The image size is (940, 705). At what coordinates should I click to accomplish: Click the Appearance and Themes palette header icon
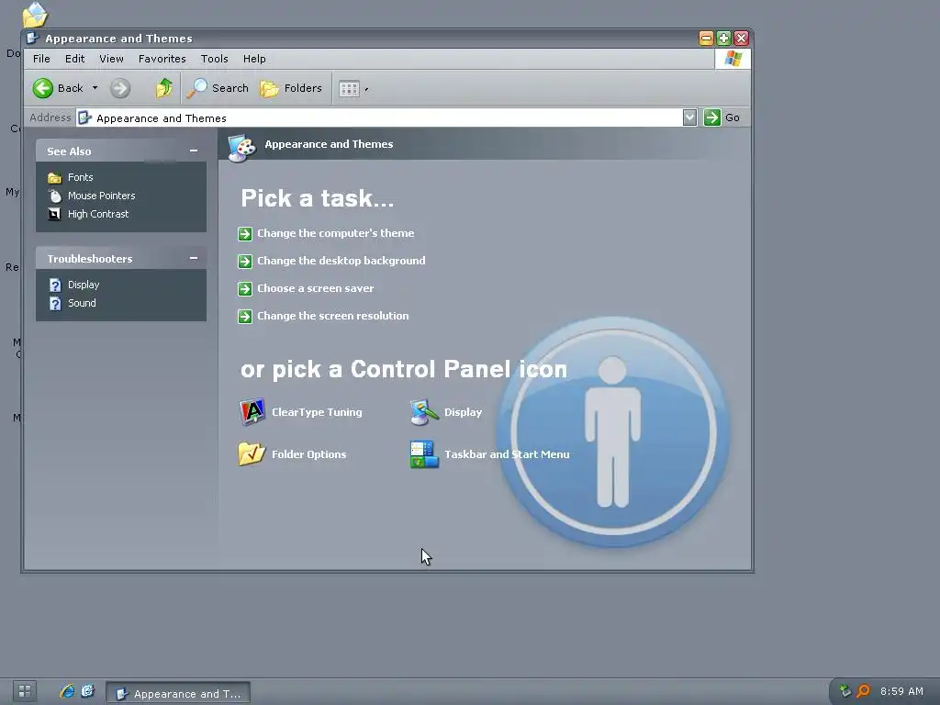242,148
